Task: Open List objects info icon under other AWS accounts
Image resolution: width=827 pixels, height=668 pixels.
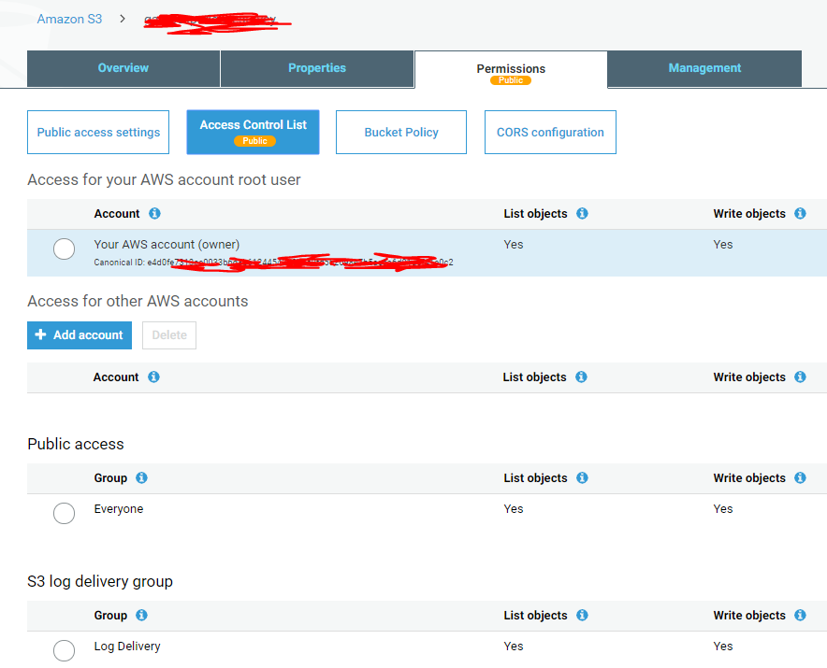Action: point(581,377)
